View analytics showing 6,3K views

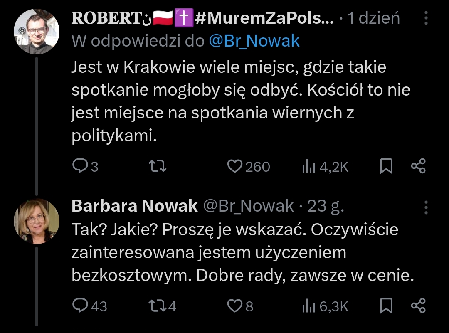pos(308,306)
